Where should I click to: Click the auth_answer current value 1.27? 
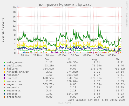[x=49, y=63]
